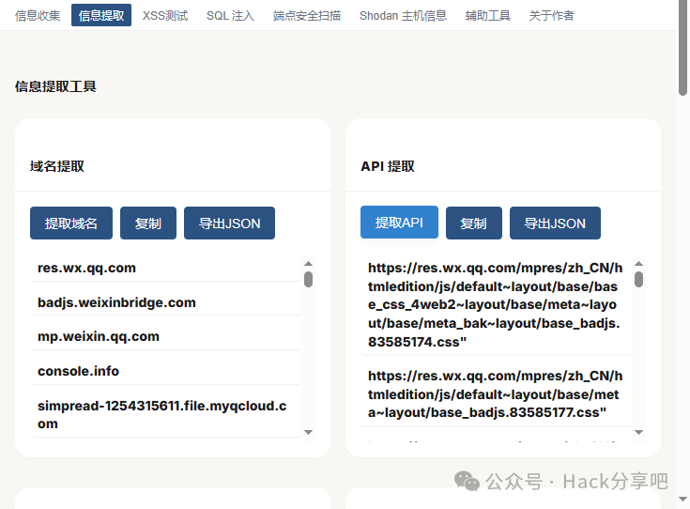Export domains via 导出JSON button

coord(229,224)
